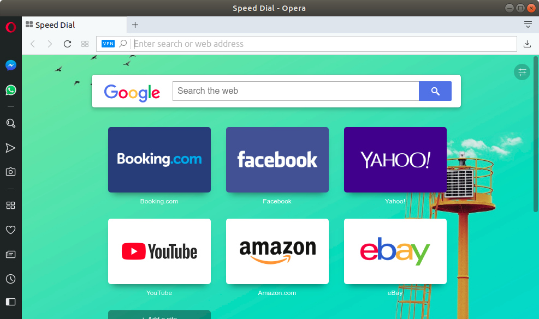Open Speed Dial grid icon in sidebar

click(x=11, y=206)
